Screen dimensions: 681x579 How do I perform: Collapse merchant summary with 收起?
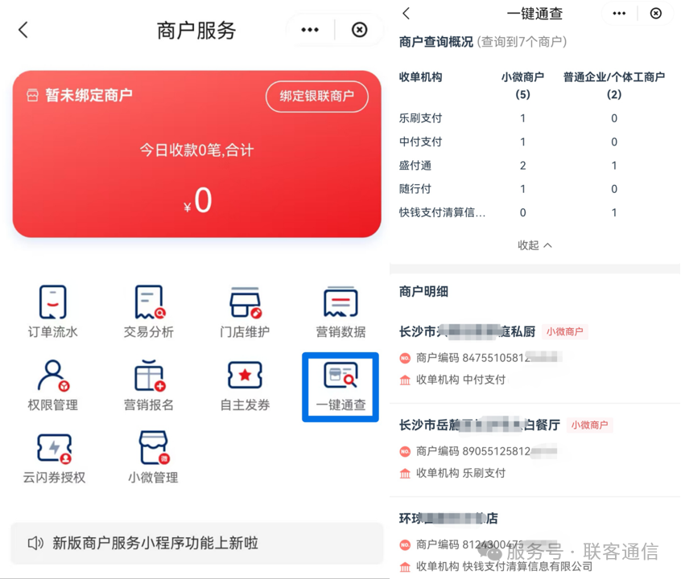(x=534, y=245)
